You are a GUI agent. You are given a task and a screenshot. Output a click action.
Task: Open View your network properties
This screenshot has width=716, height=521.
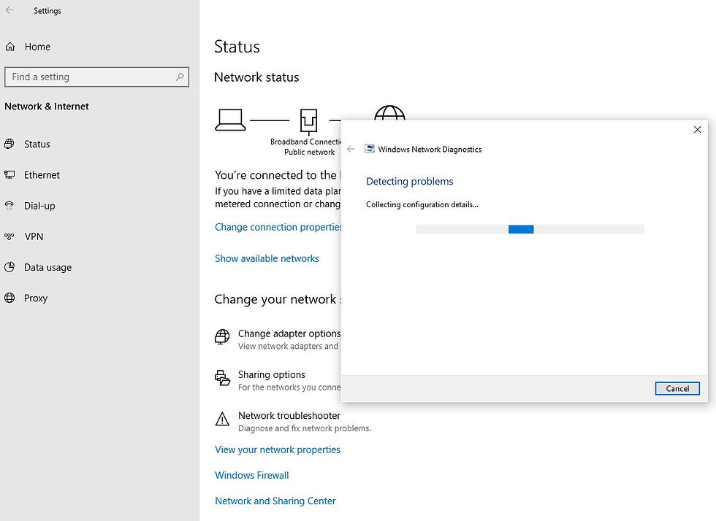[278, 449]
